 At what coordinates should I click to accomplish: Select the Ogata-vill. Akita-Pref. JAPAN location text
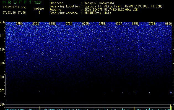tap(123, 7)
